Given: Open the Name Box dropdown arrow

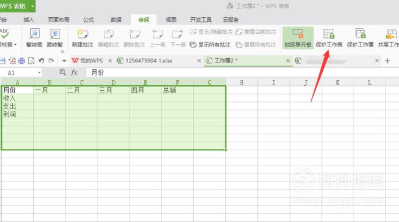Looking at the screenshot, I should pos(39,73).
